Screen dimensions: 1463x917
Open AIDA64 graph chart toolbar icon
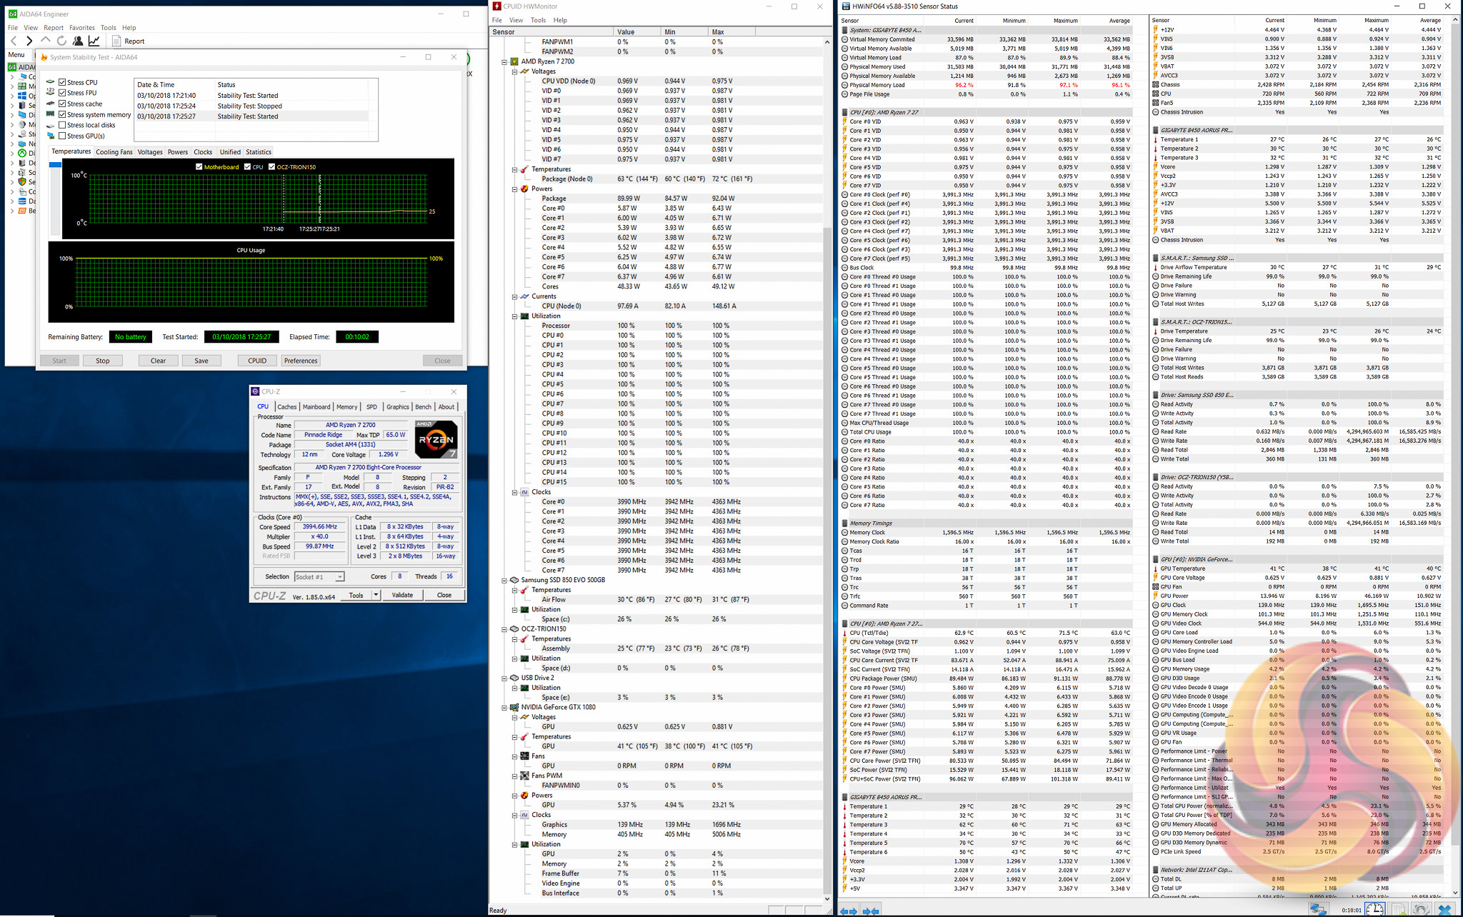coord(94,41)
